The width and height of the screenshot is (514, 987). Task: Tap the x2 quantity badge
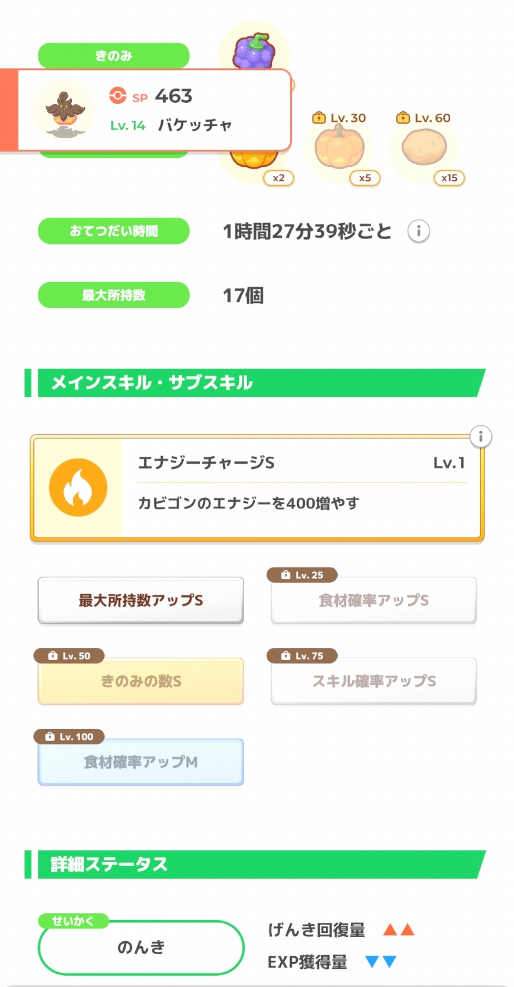(x=278, y=178)
